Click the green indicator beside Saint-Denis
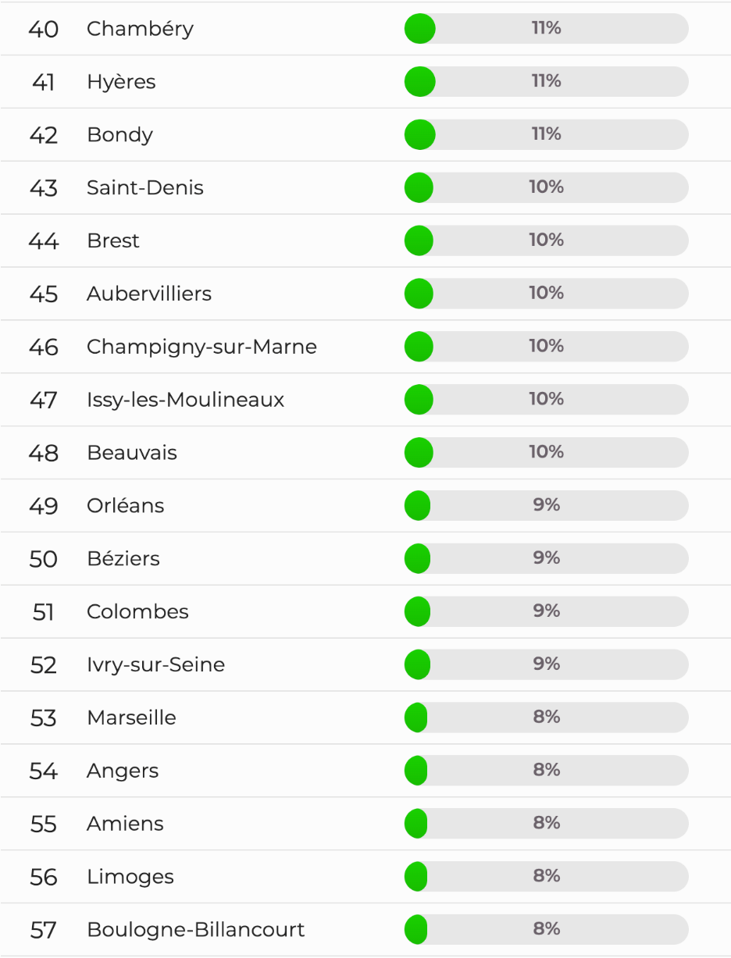This screenshot has width=731, height=958. click(x=419, y=187)
